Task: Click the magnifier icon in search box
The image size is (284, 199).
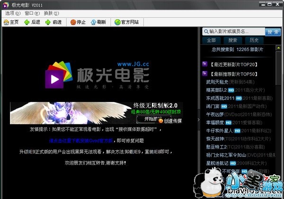Action: pyautogui.click(x=206, y=32)
